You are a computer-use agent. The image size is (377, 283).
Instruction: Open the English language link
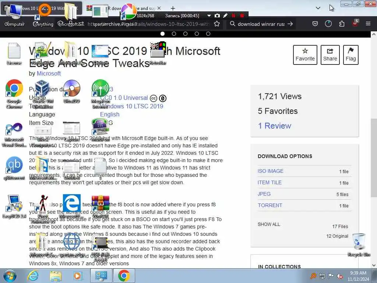click(110, 115)
